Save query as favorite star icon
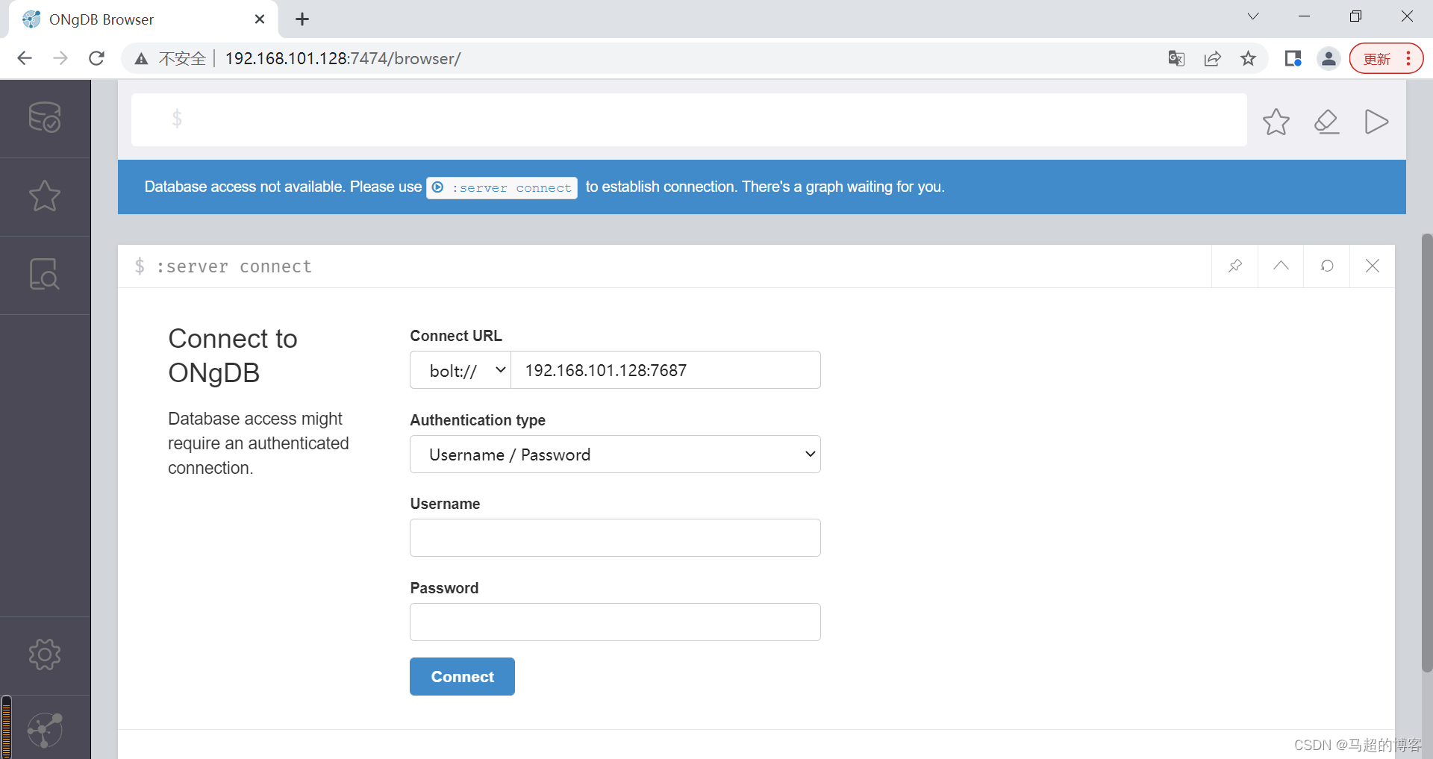The height and width of the screenshot is (759, 1433). point(1276,122)
